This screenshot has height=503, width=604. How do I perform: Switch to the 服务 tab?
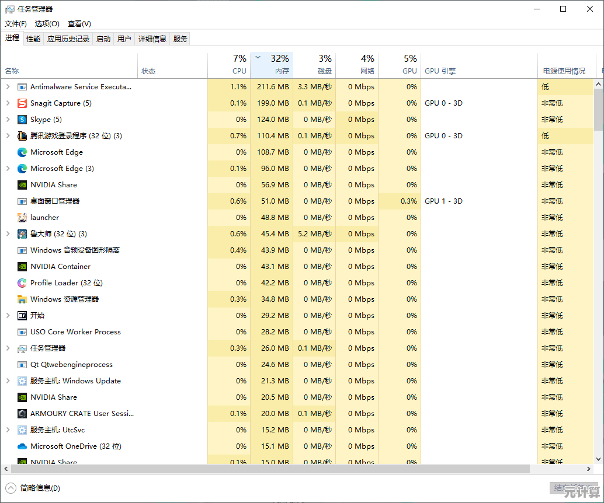click(x=180, y=39)
